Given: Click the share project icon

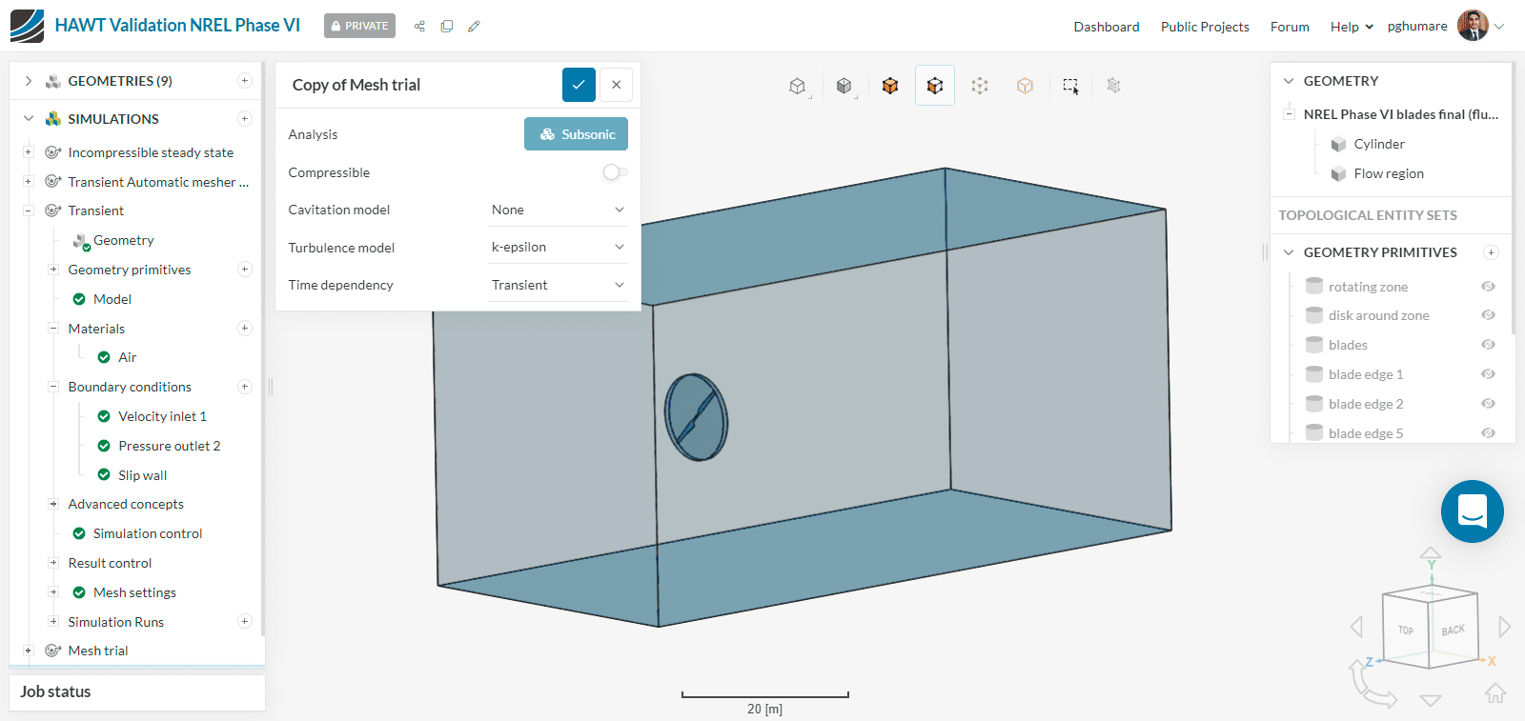Looking at the screenshot, I should point(419,27).
